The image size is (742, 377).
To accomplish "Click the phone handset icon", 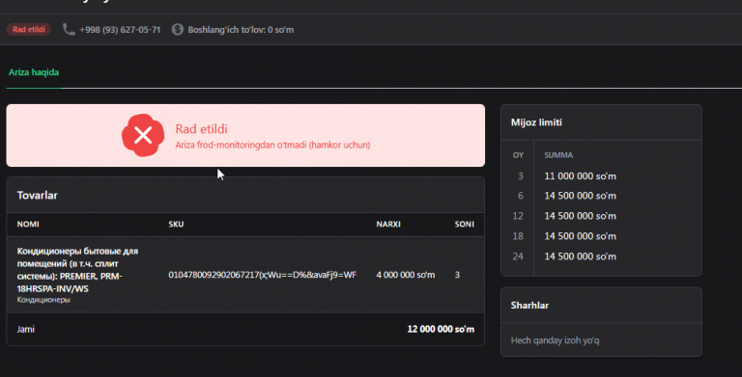I will tap(69, 30).
